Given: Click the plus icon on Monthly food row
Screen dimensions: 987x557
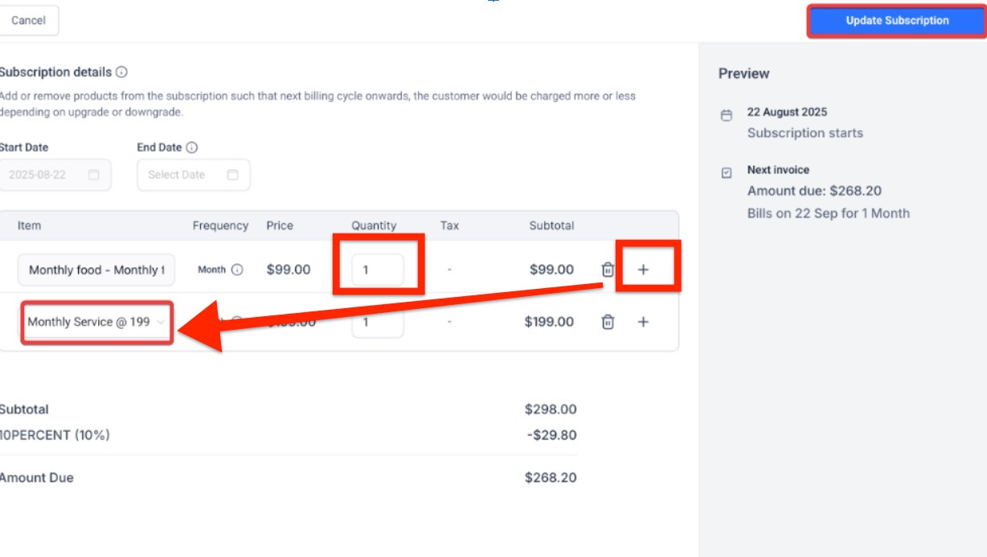Looking at the screenshot, I should pyautogui.click(x=643, y=270).
